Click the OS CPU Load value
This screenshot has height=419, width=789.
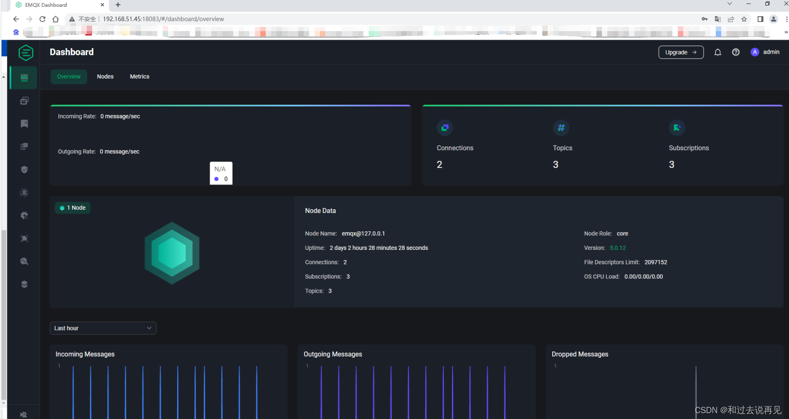(643, 277)
